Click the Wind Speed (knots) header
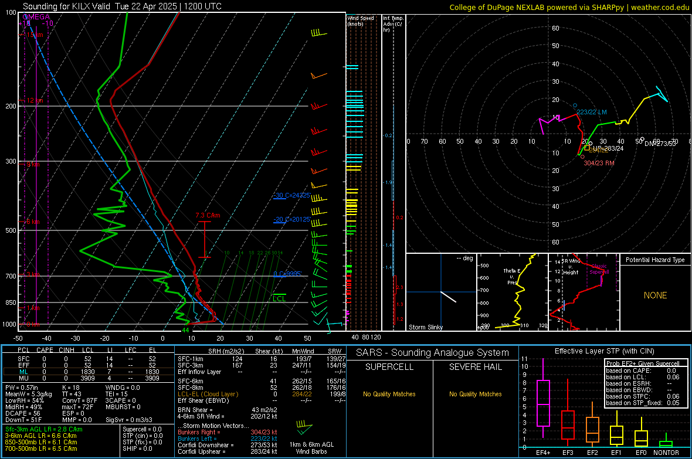692x459 pixels. [360, 21]
